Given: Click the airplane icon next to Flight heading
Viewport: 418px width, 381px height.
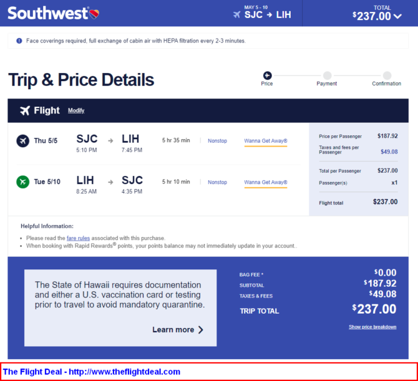Looking at the screenshot, I should click(25, 110).
